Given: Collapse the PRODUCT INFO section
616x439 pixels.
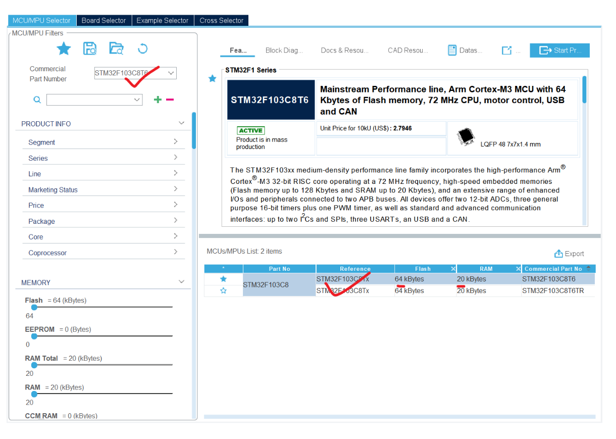Looking at the screenshot, I should tap(182, 123).
